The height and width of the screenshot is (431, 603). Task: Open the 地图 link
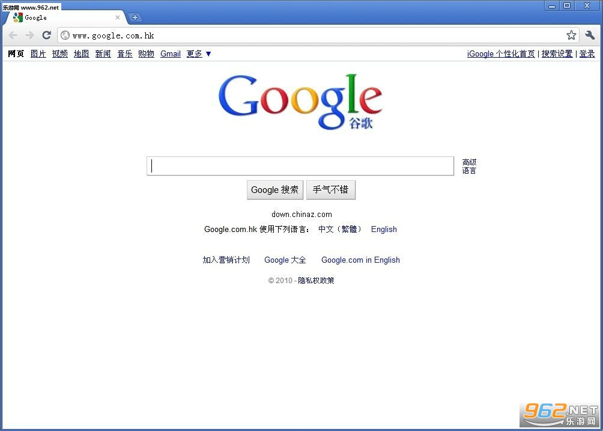pos(81,54)
